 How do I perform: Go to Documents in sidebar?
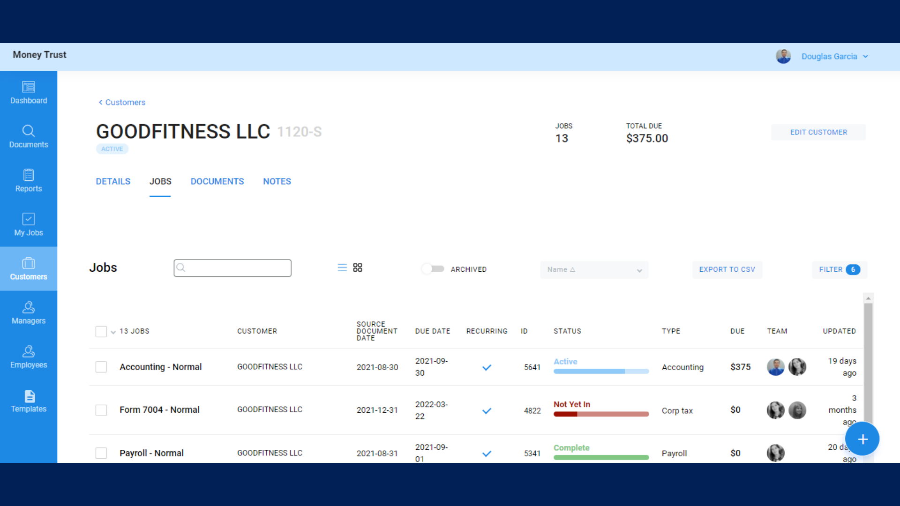[29, 136]
